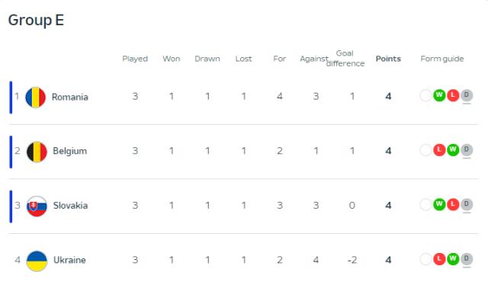Click Ukraine's empty form guide circle
488x285 pixels.
(425, 259)
